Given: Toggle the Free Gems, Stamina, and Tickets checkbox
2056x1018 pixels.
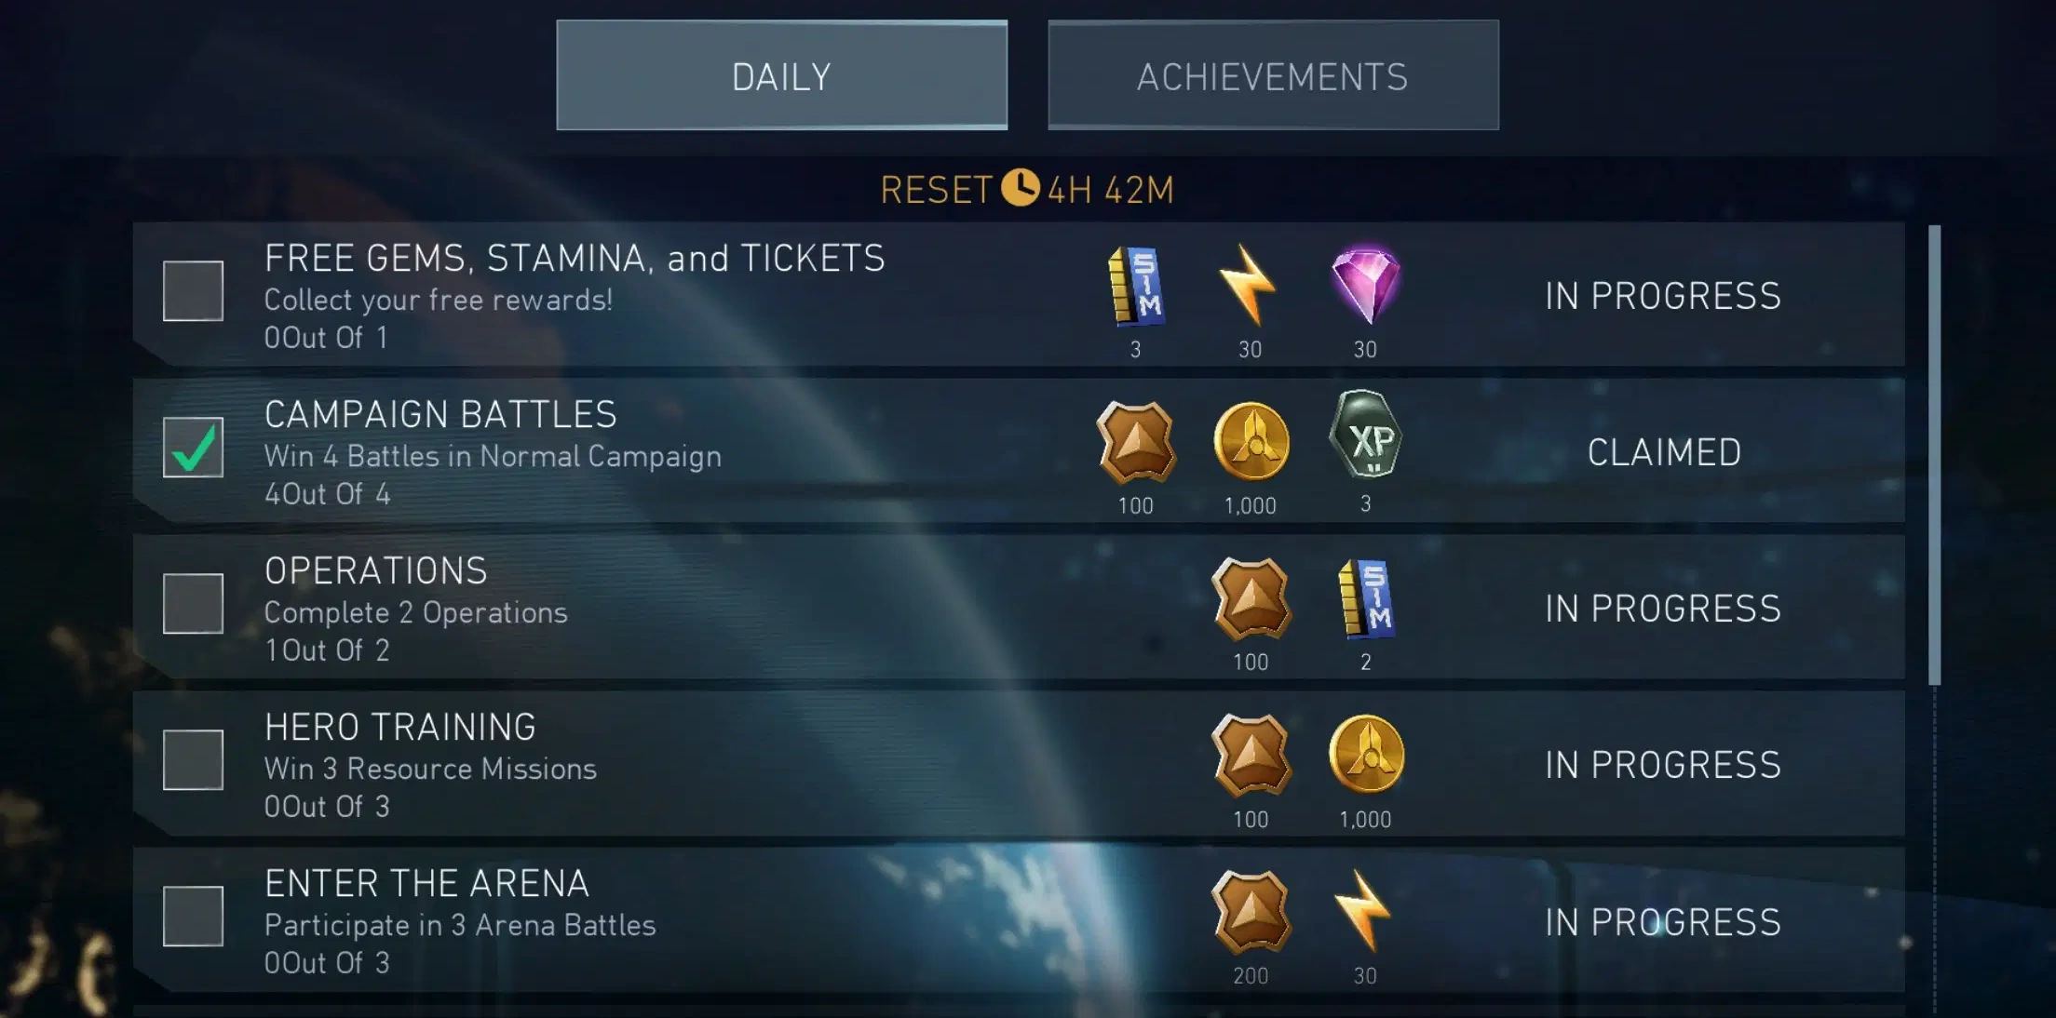Looking at the screenshot, I should click(x=193, y=290).
